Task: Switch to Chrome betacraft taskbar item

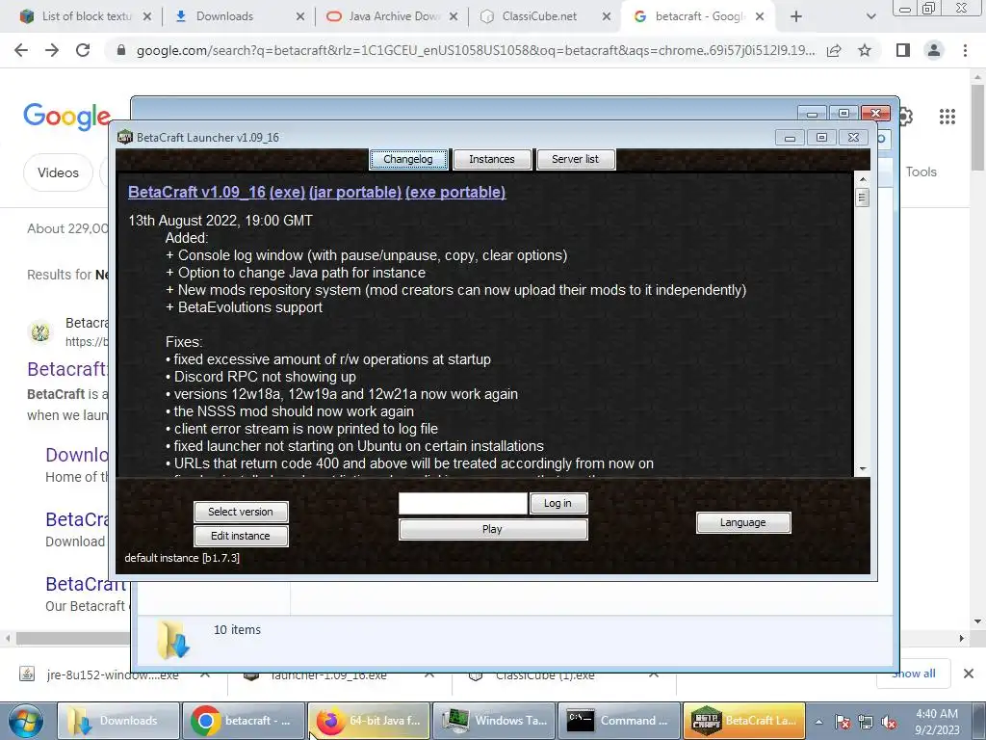Action: (x=244, y=721)
